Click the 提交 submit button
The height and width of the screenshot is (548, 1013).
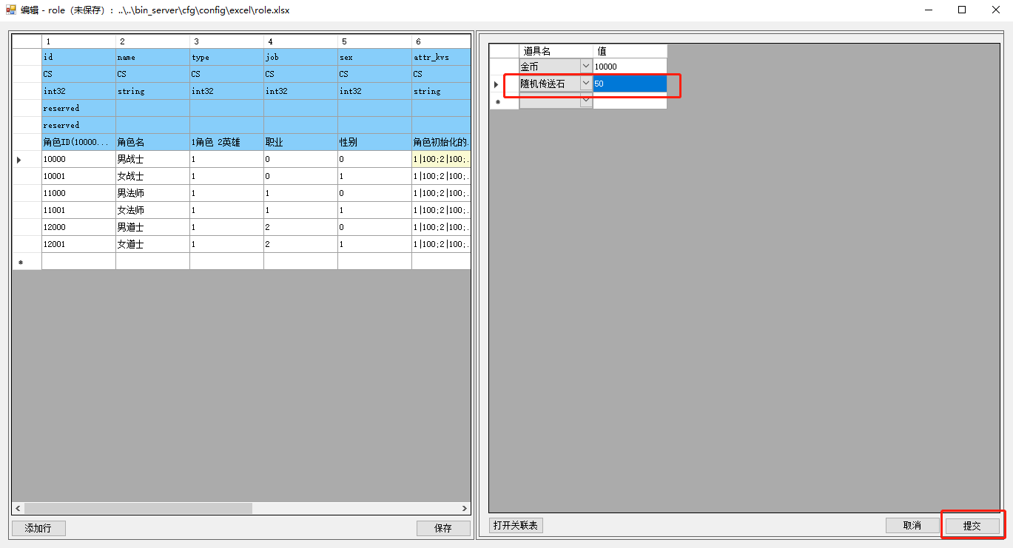(972, 526)
